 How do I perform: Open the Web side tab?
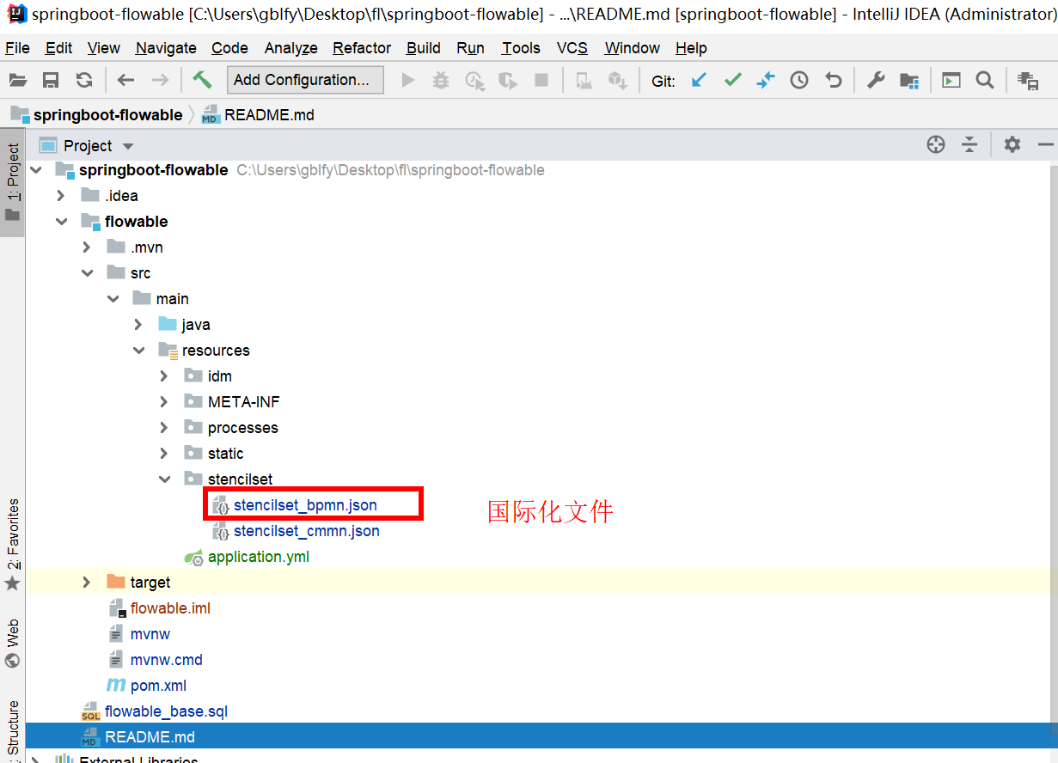tap(12, 644)
